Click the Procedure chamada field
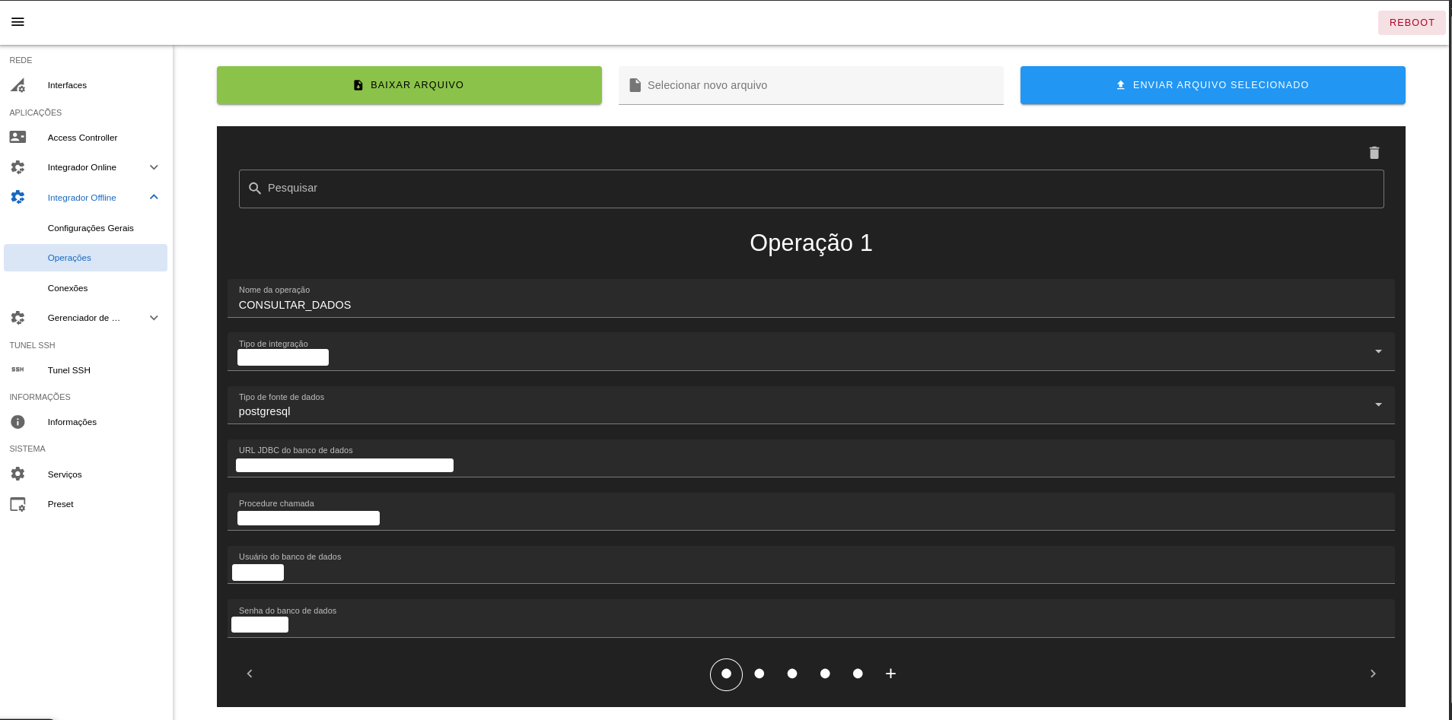The height and width of the screenshot is (720, 1452). tap(811, 511)
